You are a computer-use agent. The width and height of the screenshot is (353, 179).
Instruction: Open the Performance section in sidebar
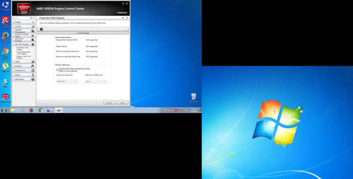tap(24, 70)
